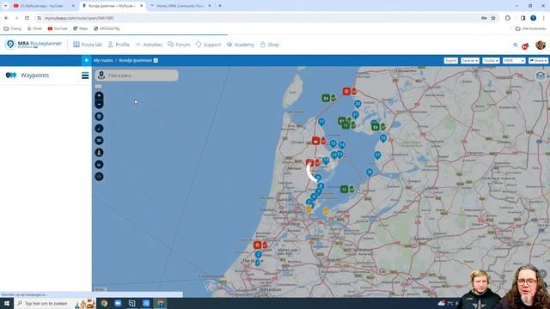The height and width of the screenshot is (309, 550).
Task: Go to the Activities section
Action: (x=149, y=45)
